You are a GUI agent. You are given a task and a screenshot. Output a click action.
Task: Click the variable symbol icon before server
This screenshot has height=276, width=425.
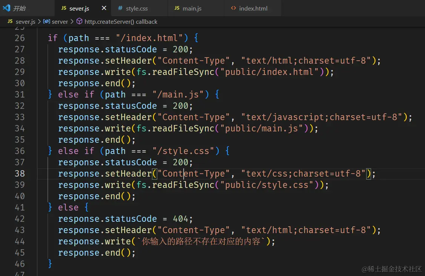click(47, 21)
